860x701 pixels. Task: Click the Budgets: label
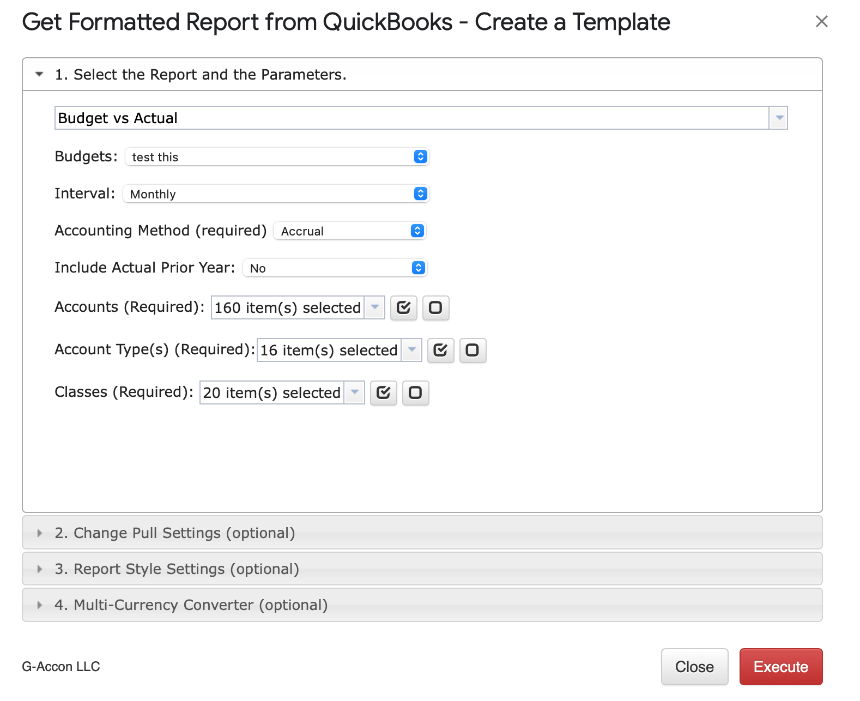coord(86,156)
